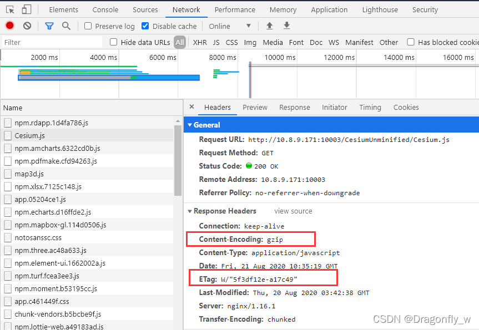Viewport: 479px width, 330px height.
Task: Toggle the filter funnel icon
Action: coord(49,26)
